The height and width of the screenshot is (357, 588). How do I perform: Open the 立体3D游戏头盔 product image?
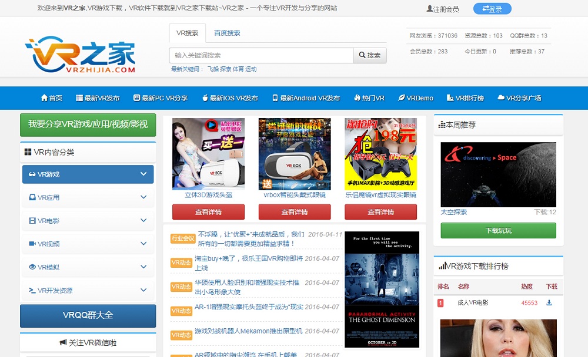[208, 154]
